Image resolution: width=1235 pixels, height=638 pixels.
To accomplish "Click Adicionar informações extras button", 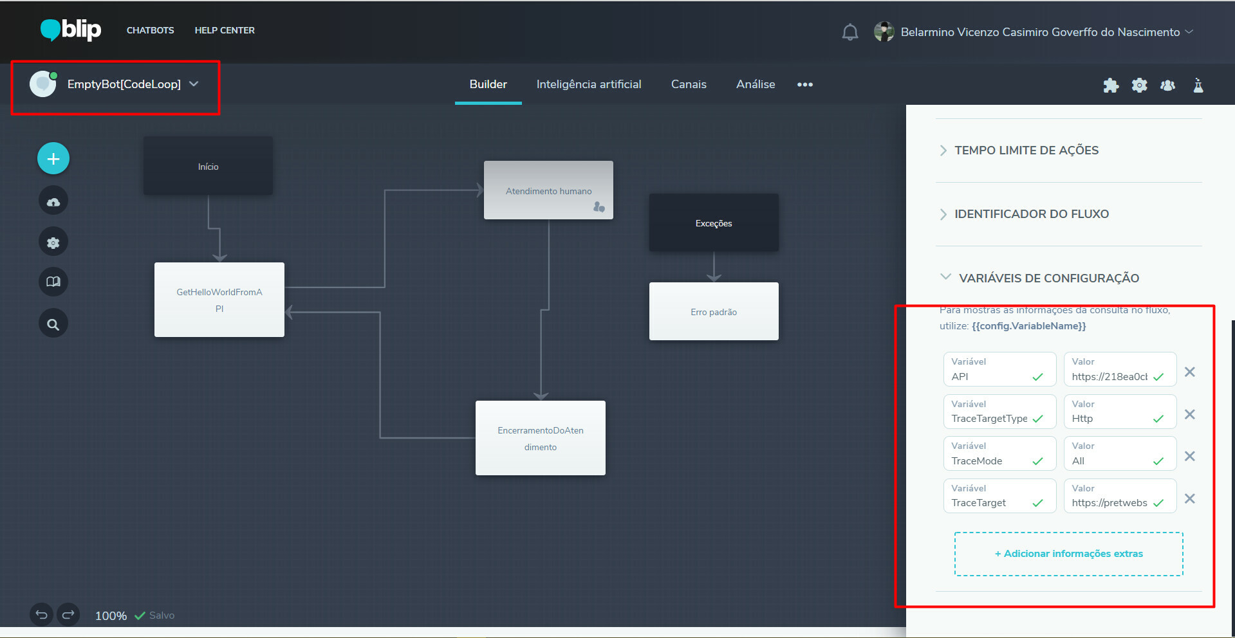I will click(x=1069, y=554).
